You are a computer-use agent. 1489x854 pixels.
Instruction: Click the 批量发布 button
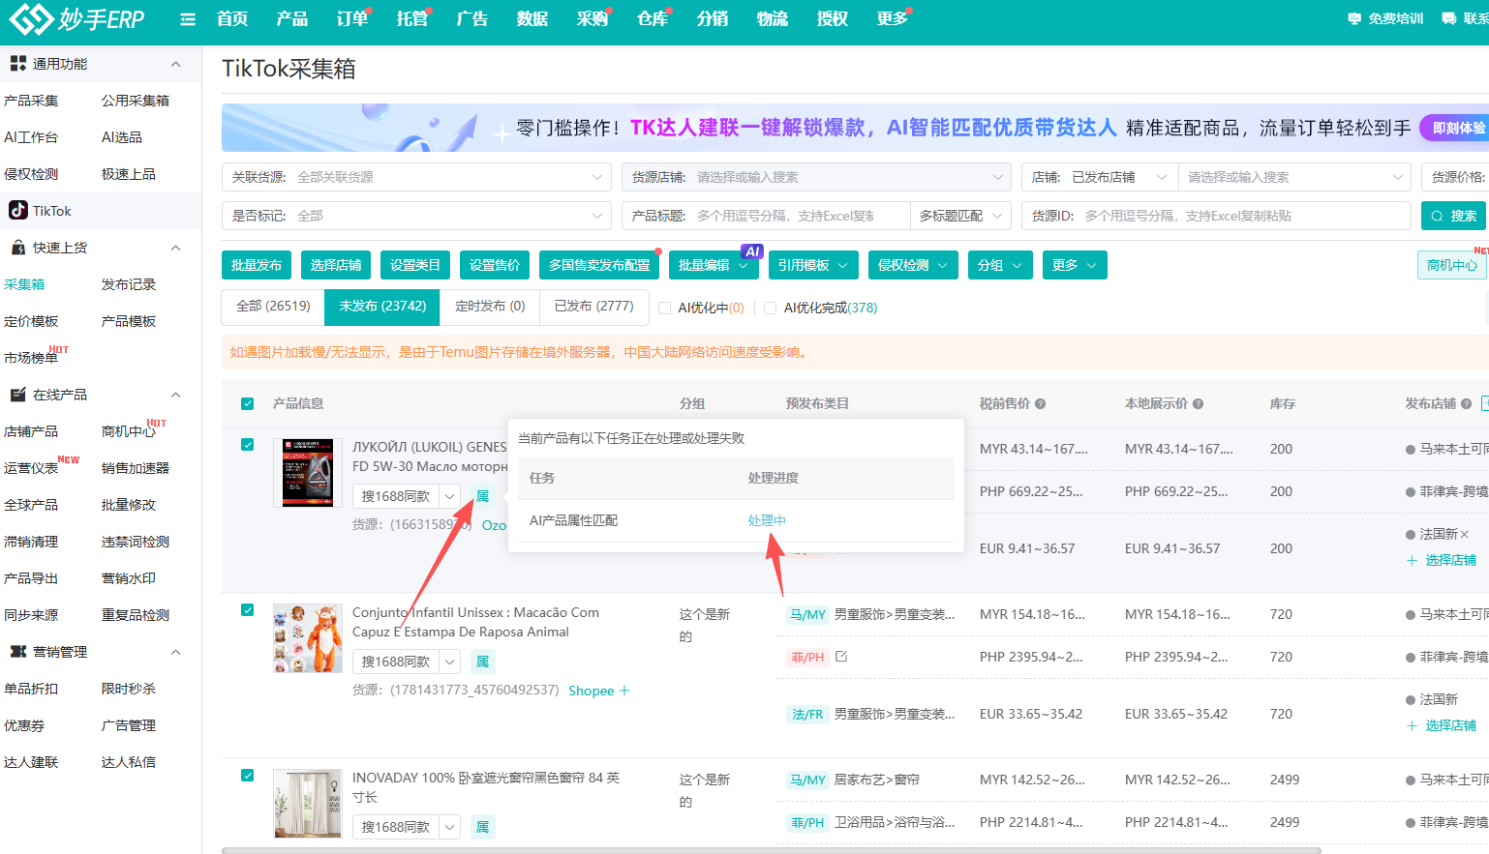[257, 265]
